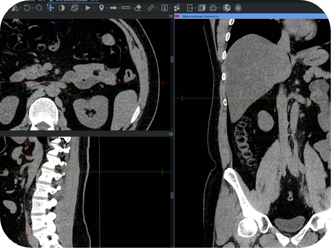Click the axial pane scroll-down arrow
The image size is (331, 248).
pyautogui.click(x=172, y=129)
